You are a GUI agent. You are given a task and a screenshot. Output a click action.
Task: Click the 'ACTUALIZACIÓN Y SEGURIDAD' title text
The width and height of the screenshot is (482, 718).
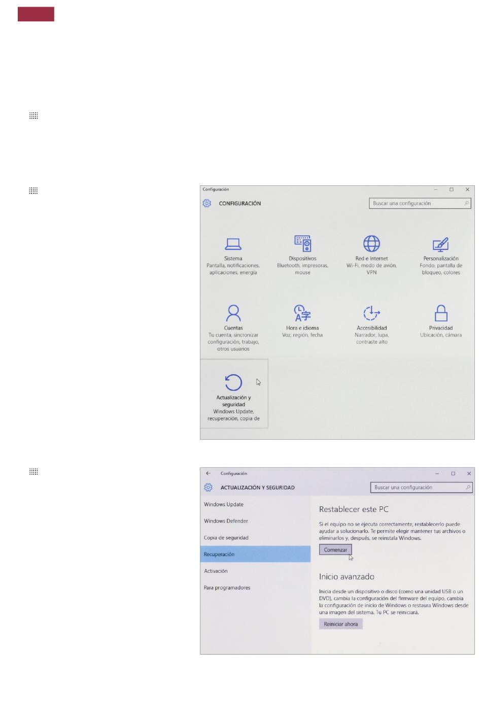[x=257, y=487]
